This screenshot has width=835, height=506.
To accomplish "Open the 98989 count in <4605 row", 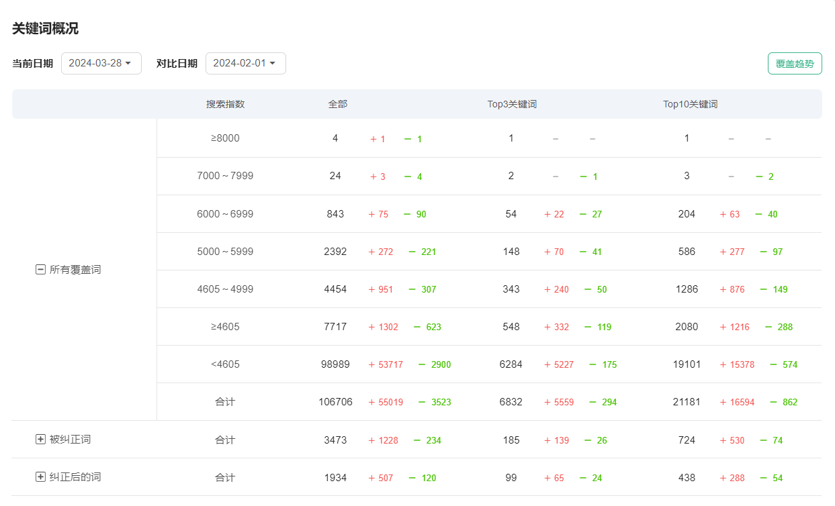I will (x=335, y=364).
